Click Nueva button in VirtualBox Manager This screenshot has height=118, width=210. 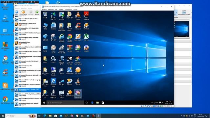coord(17,13)
